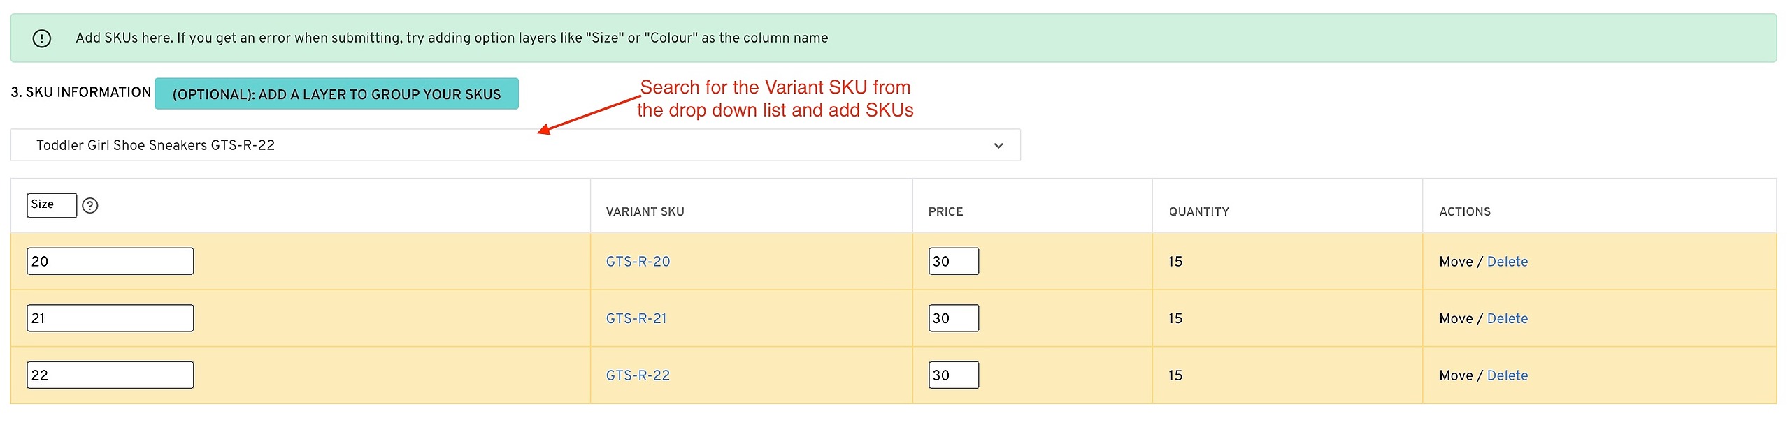Click the price field for GTS-R-22
1790x425 pixels.
pyautogui.click(x=953, y=375)
